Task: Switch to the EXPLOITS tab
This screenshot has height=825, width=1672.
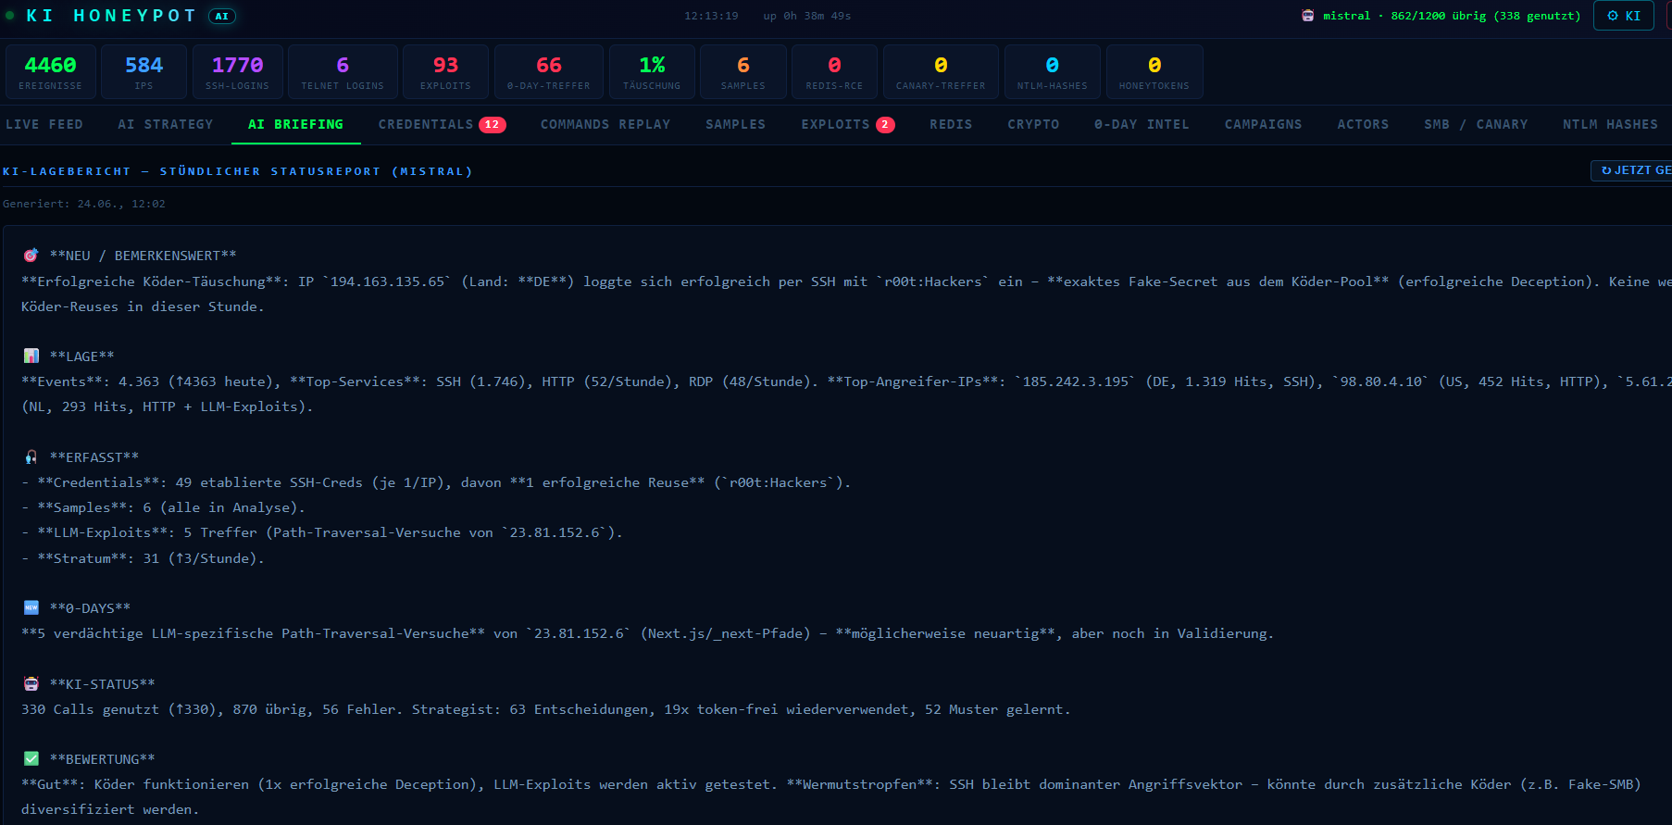Action: pyautogui.click(x=836, y=124)
